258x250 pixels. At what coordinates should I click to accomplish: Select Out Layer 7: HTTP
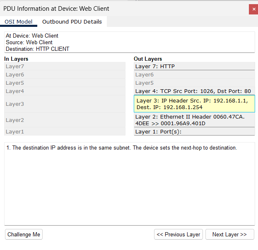tap(194, 66)
